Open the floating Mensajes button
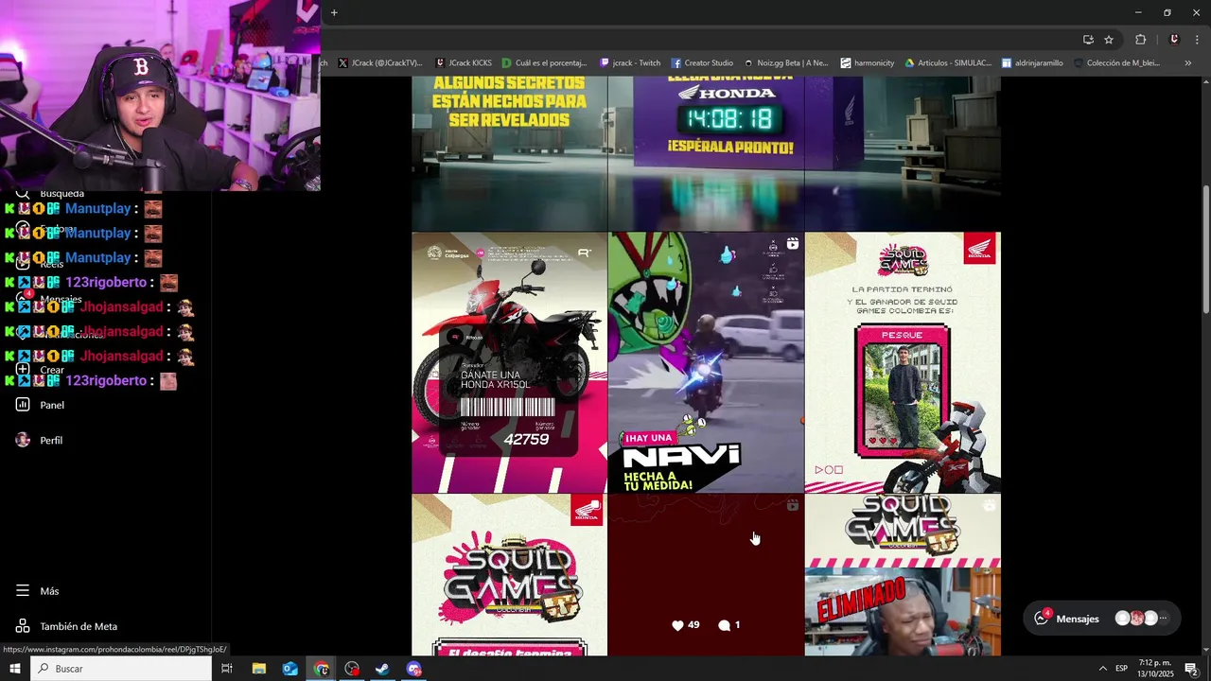This screenshot has width=1211, height=681. (1101, 619)
